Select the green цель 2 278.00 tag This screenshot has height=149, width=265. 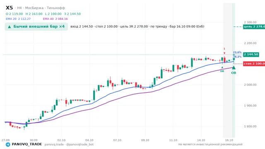254,26
